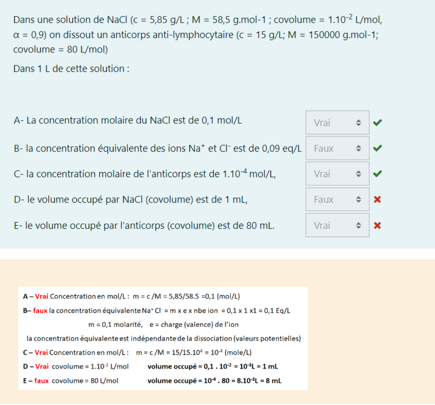This screenshot has width=435, height=405.
Task: Click the red cross beside statement E
Action: [x=377, y=225]
